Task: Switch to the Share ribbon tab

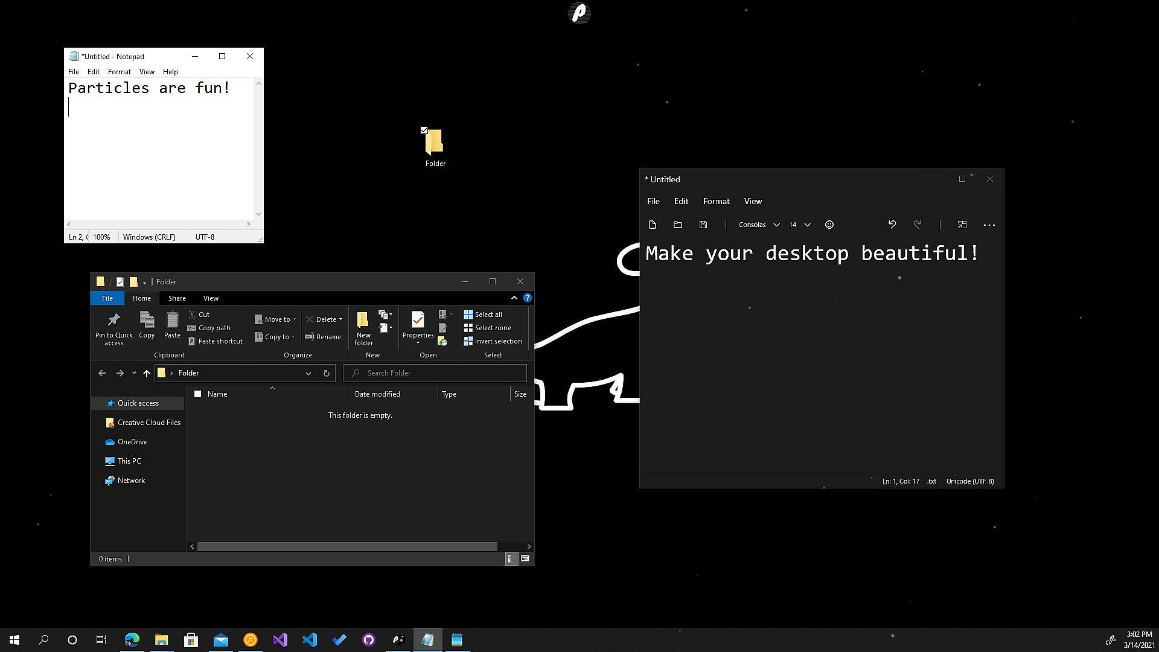Action: (x=176, y=298)
